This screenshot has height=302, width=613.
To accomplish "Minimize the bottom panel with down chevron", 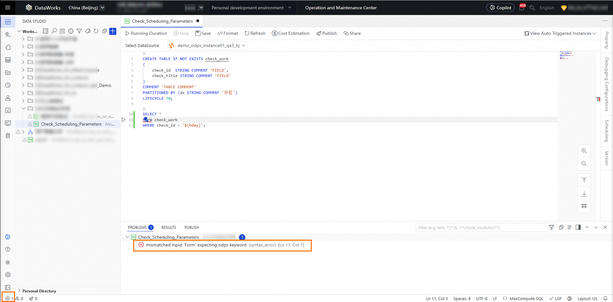I will (596, 227).
